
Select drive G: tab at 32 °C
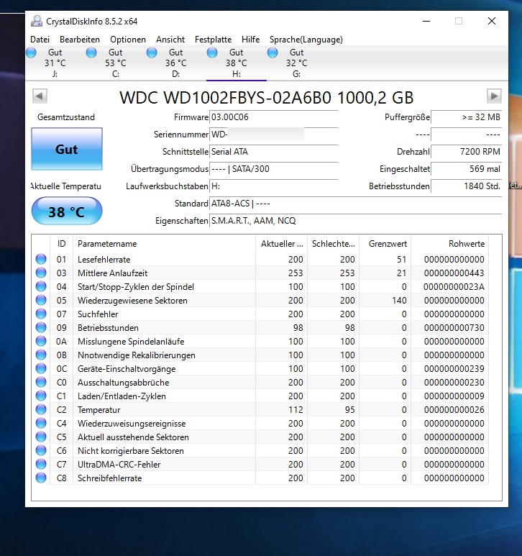click(x=297, y=63)
